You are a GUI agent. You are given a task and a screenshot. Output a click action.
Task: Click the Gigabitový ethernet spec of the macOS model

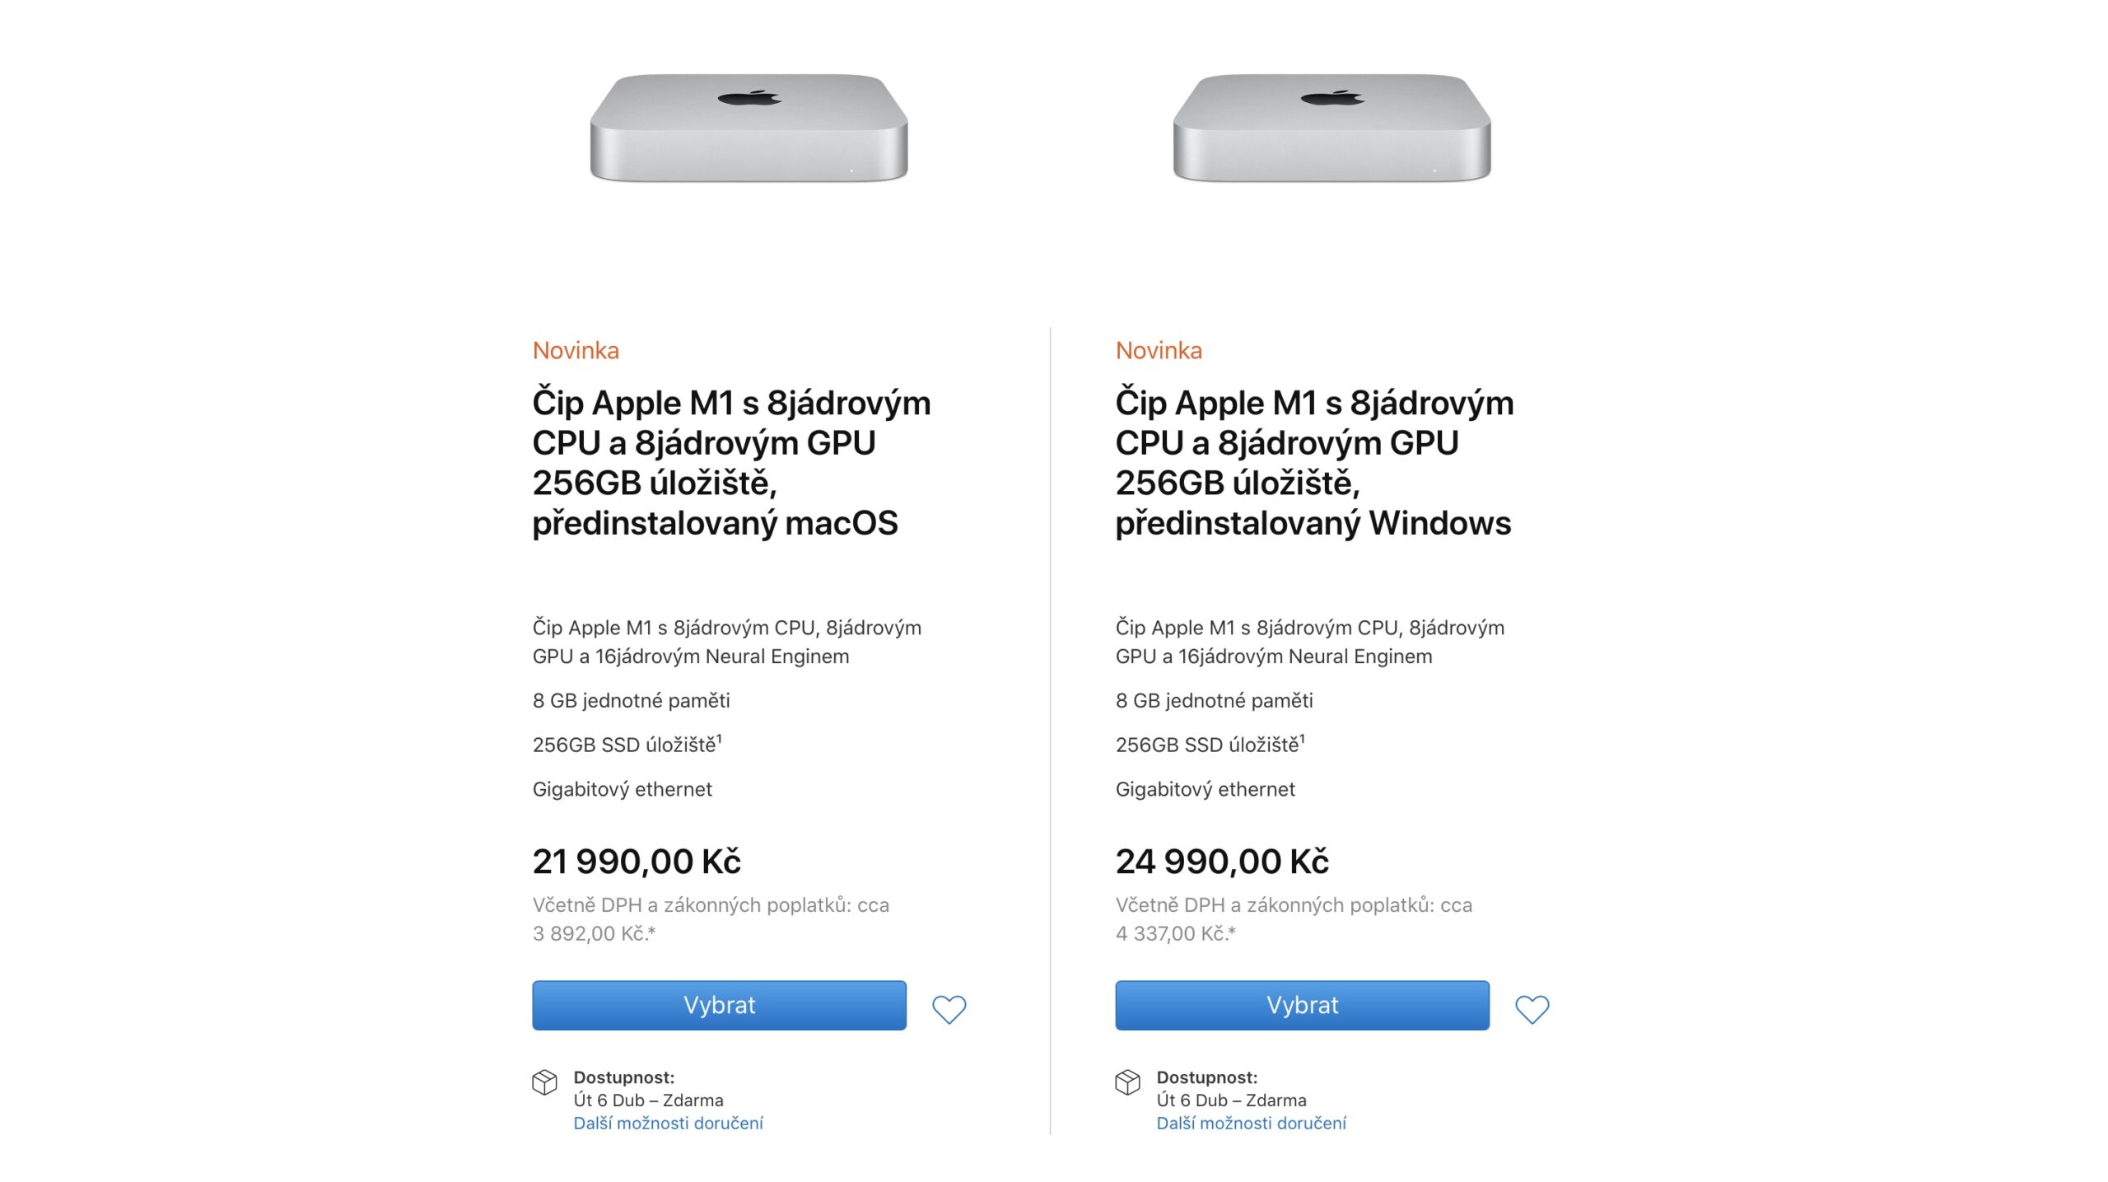tap(622, 789)
